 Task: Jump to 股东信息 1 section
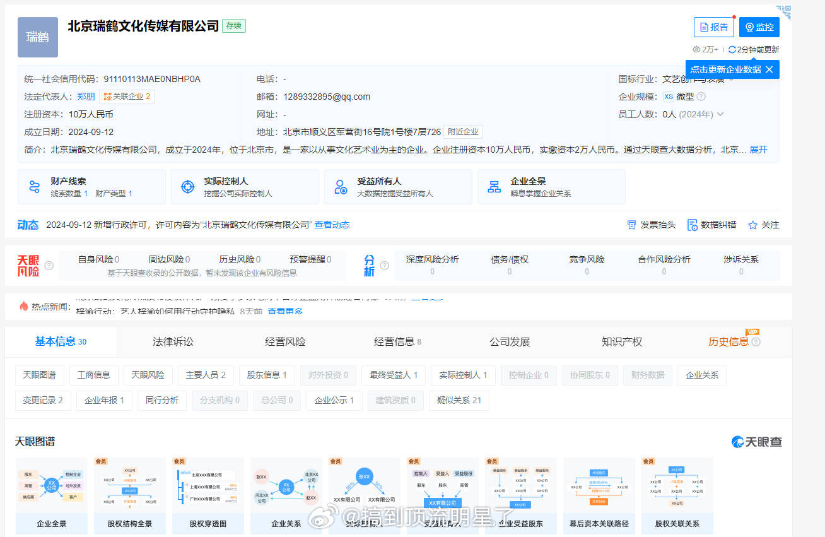[267, 375]
